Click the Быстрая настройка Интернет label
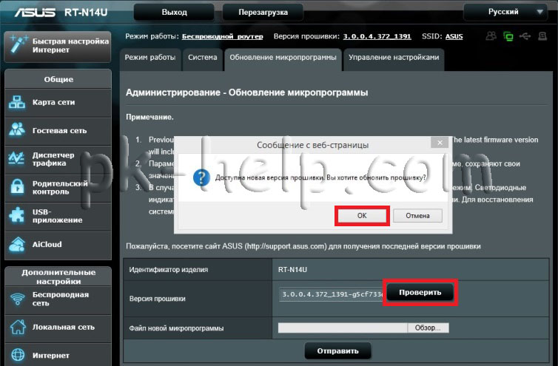The image size is (558, 366). pos(70,46)
